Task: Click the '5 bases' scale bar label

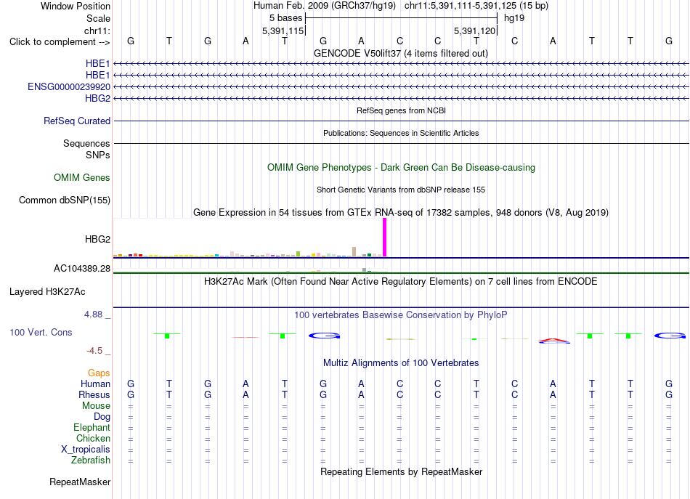Action: point(285,18)
